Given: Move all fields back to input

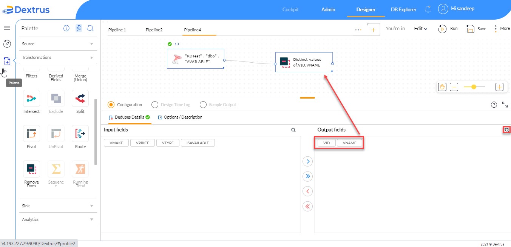Looking at the screenshot, I should (x=308, y=206).
